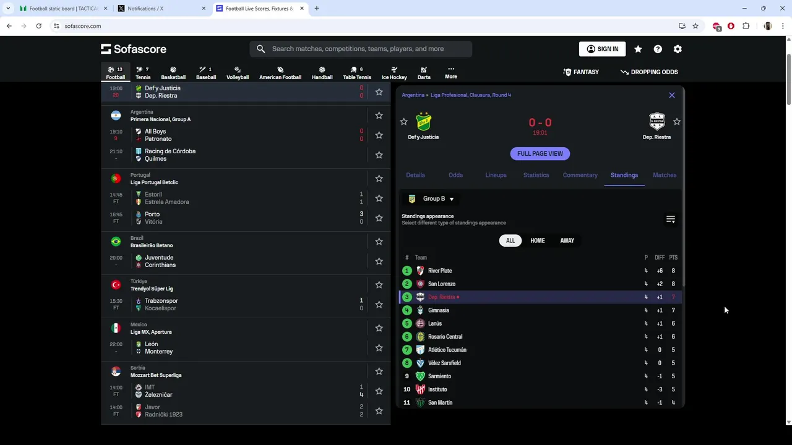792x445 pixels.
Task: Open the settings gear in Sofascore header
Action: tap(678, 49)
